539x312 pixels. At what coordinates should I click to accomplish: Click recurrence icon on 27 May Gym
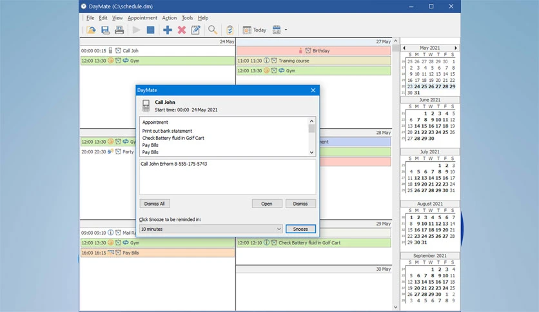[x=282, y=70]
